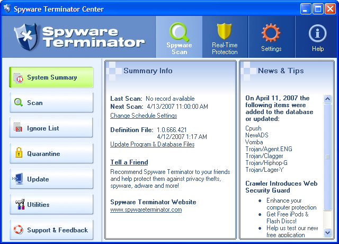Click the News & Tips scrollbar thumb
This screenshot has height=244, width=339.
click(x=327, y=157)
